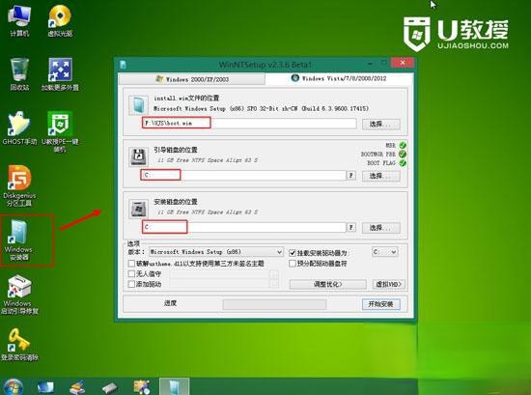Click the stacked books taskbar icon

(x=77, y=387)
